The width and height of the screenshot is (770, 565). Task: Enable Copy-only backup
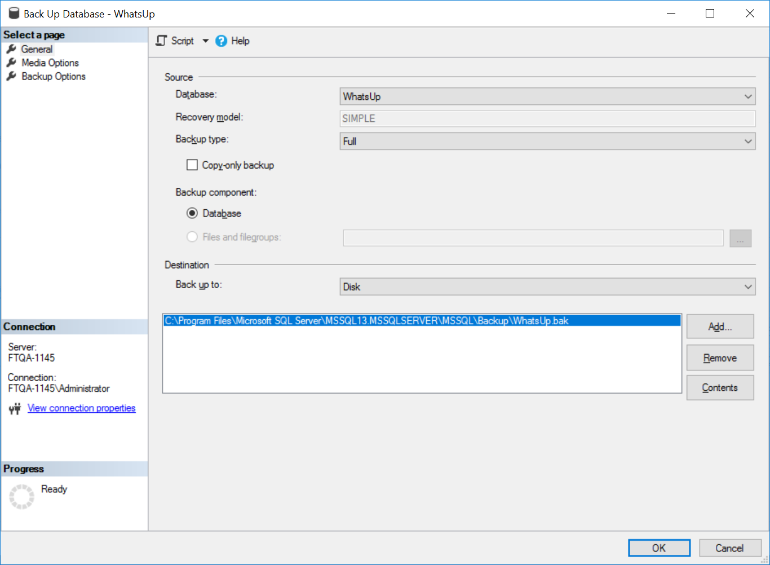coord(192,165)
